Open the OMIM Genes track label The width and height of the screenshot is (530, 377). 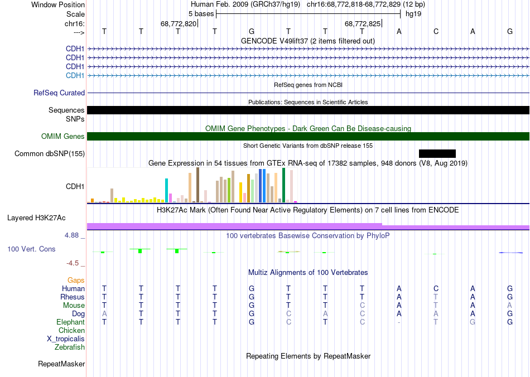coord(63,136)
